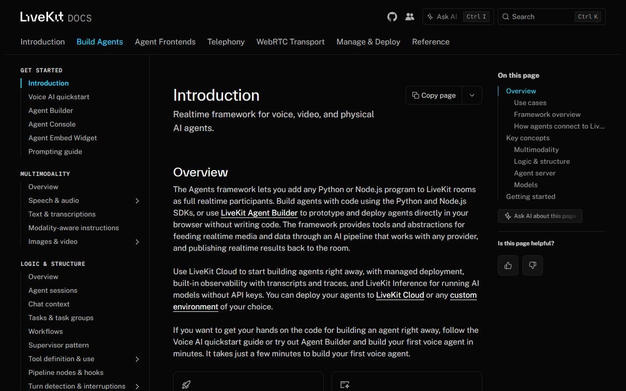Jump to Overview in On this page
The height and width of the screenshot is (391, 626).
point(521,91)
